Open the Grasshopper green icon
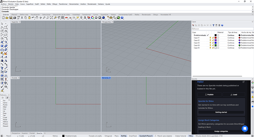The width and height of the screenshot is (254, 137). pyautogui.click(x=119, y=18)
